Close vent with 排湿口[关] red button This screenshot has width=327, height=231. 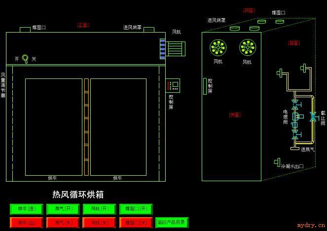coord(136,223)
